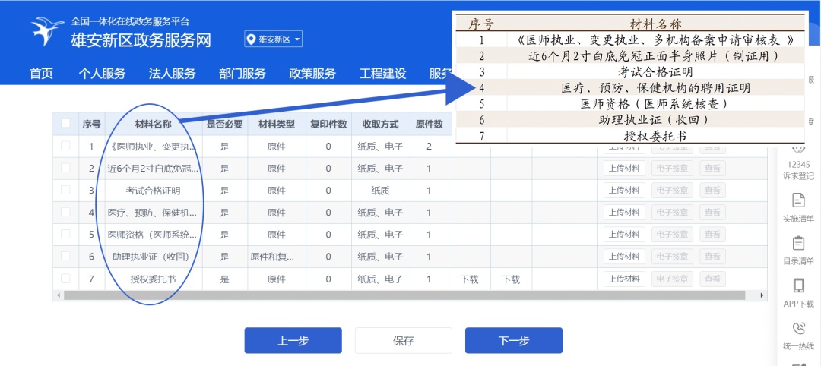The height and width of the screenshot is (366, 821).
Task: Click 上传材料 for row 5
Action: 624,235
